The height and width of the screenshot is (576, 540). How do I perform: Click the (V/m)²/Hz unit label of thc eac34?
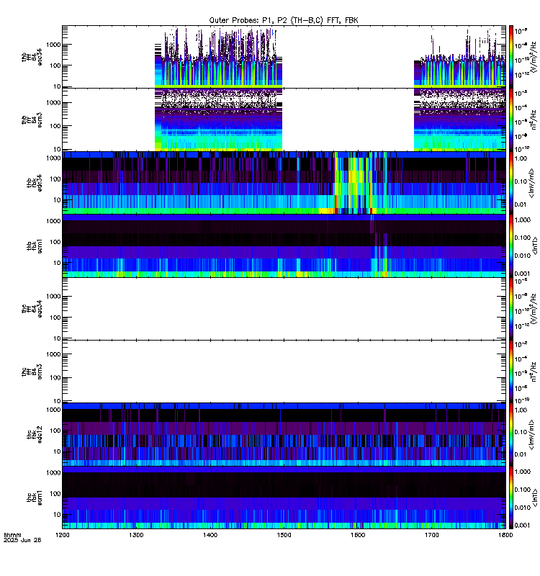tap(533, 308)
